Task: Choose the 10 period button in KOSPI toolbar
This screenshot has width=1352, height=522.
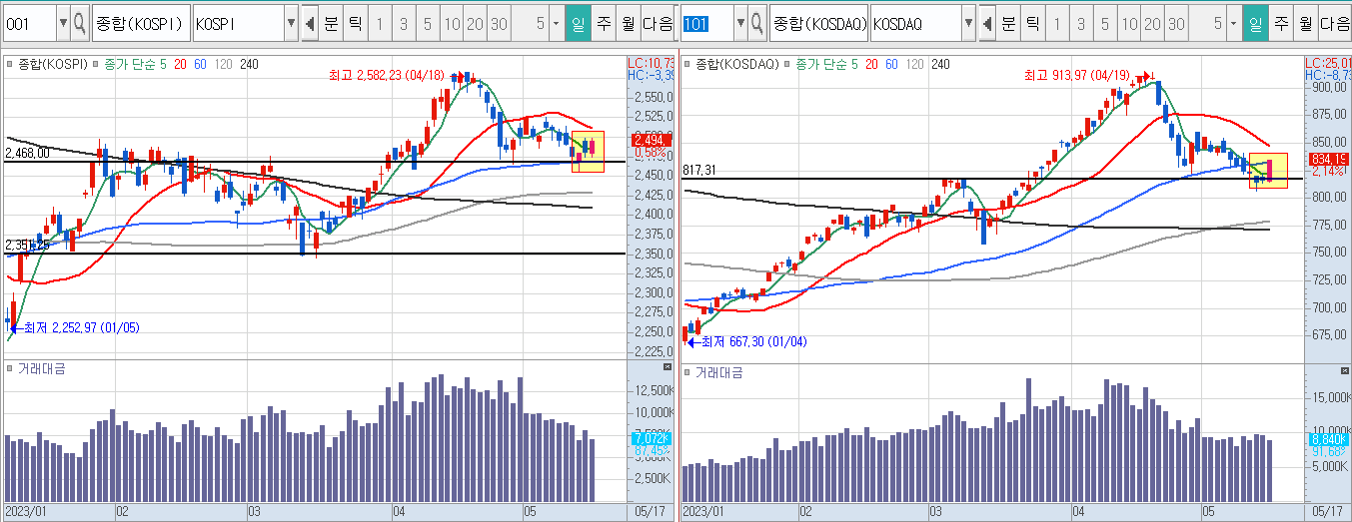Action: click(452, 22)
